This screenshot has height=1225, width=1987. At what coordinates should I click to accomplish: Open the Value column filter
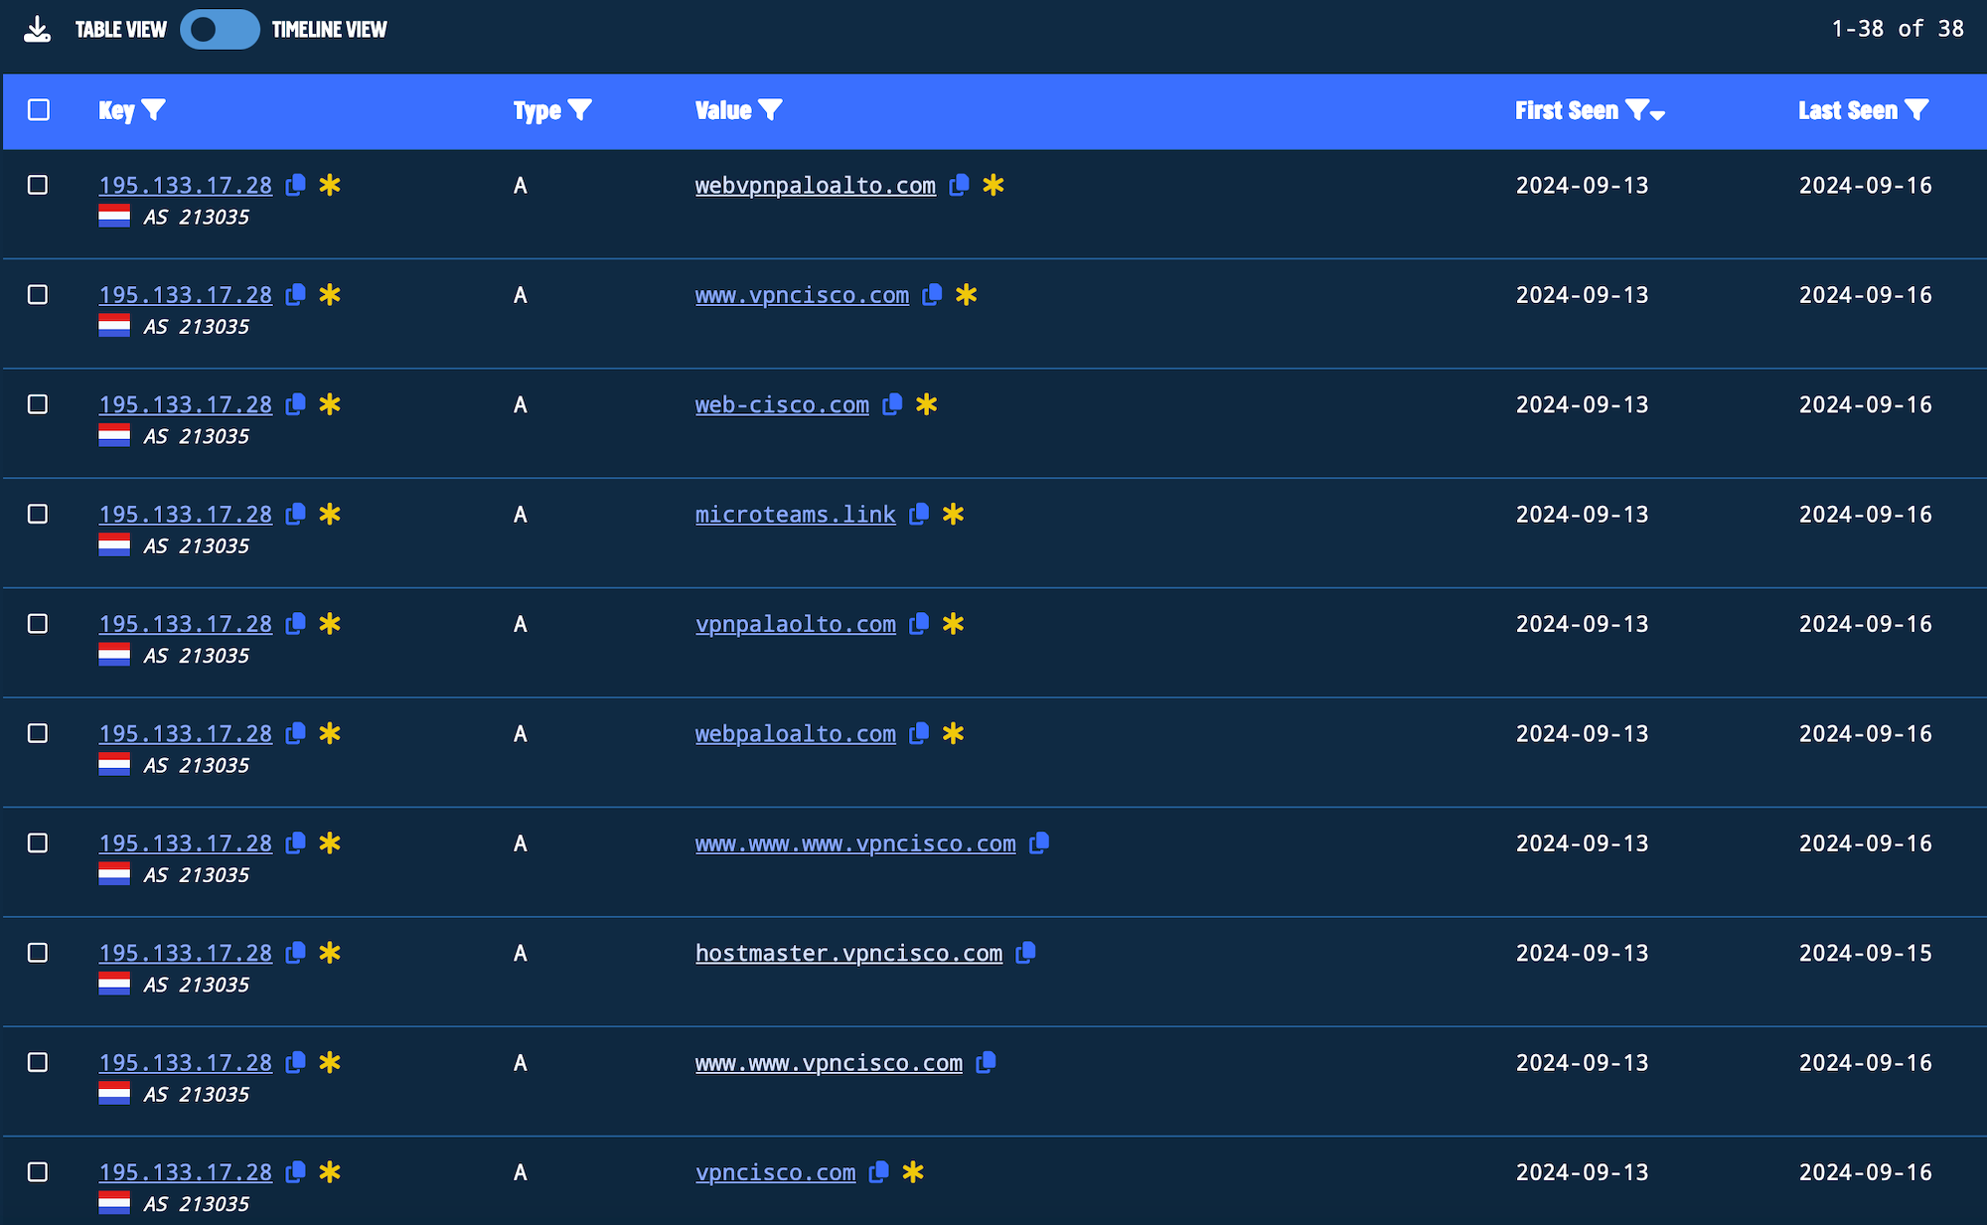771,109
